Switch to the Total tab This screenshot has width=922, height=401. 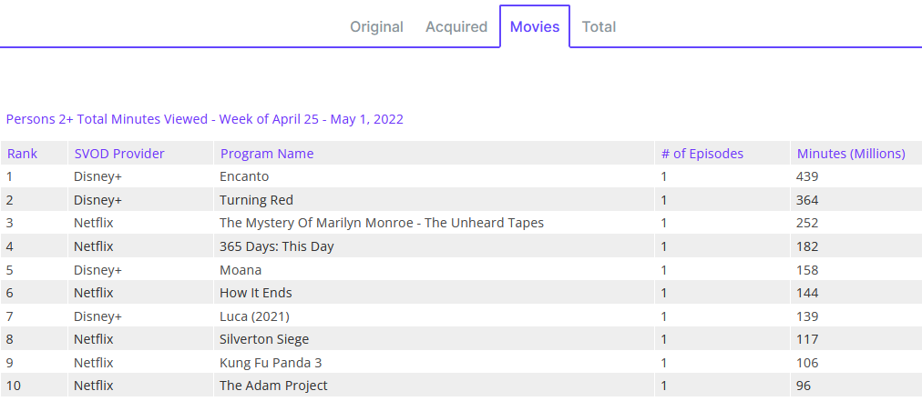[x=599, y=26]
